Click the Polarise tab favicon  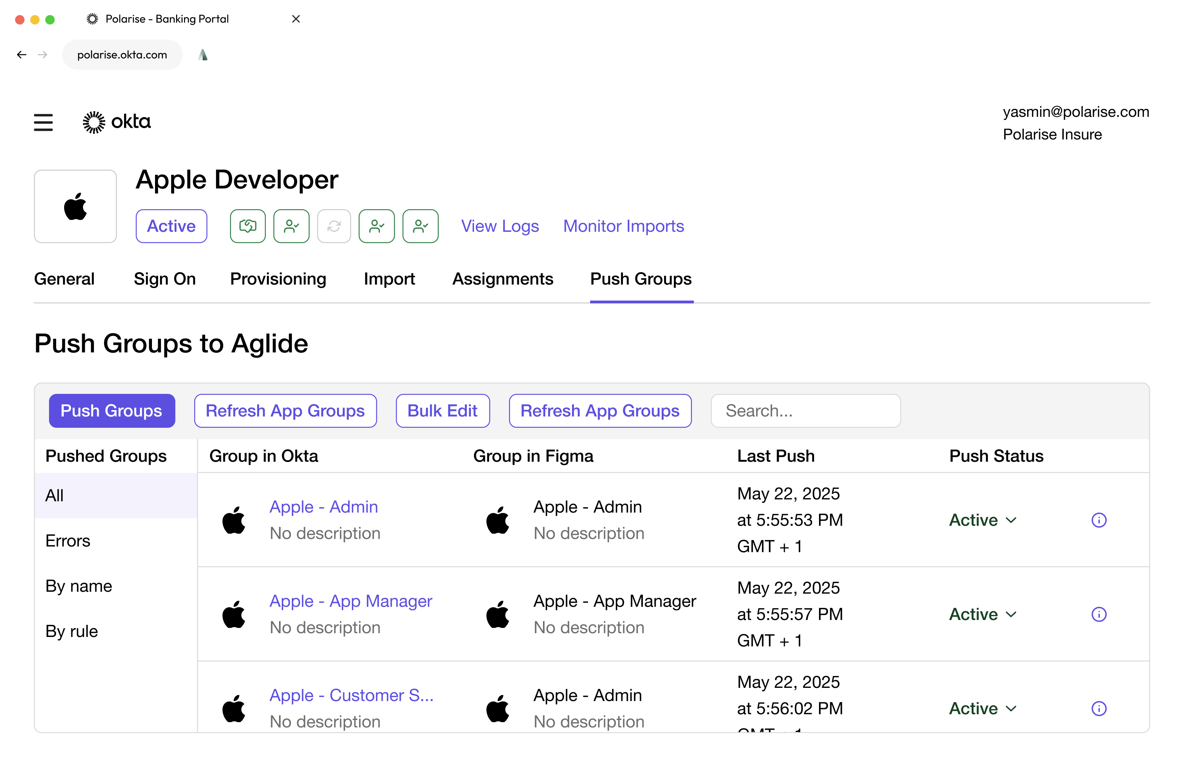click(x=92, y=19)
